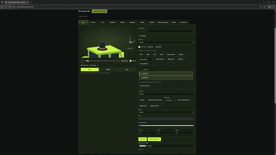
Task: Click the Unmerge button
Action: [180, 59]
